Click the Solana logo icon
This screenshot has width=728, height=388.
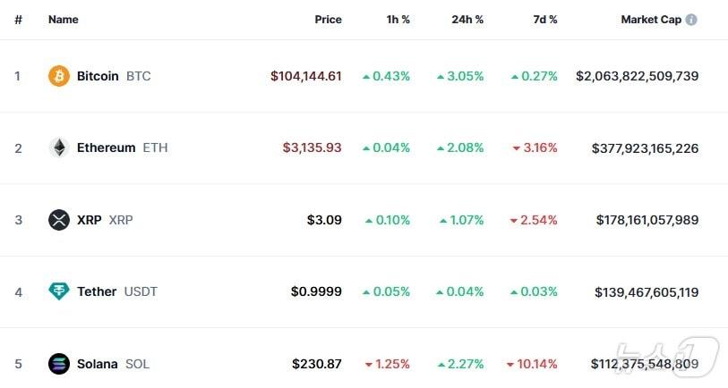[58, 364]
